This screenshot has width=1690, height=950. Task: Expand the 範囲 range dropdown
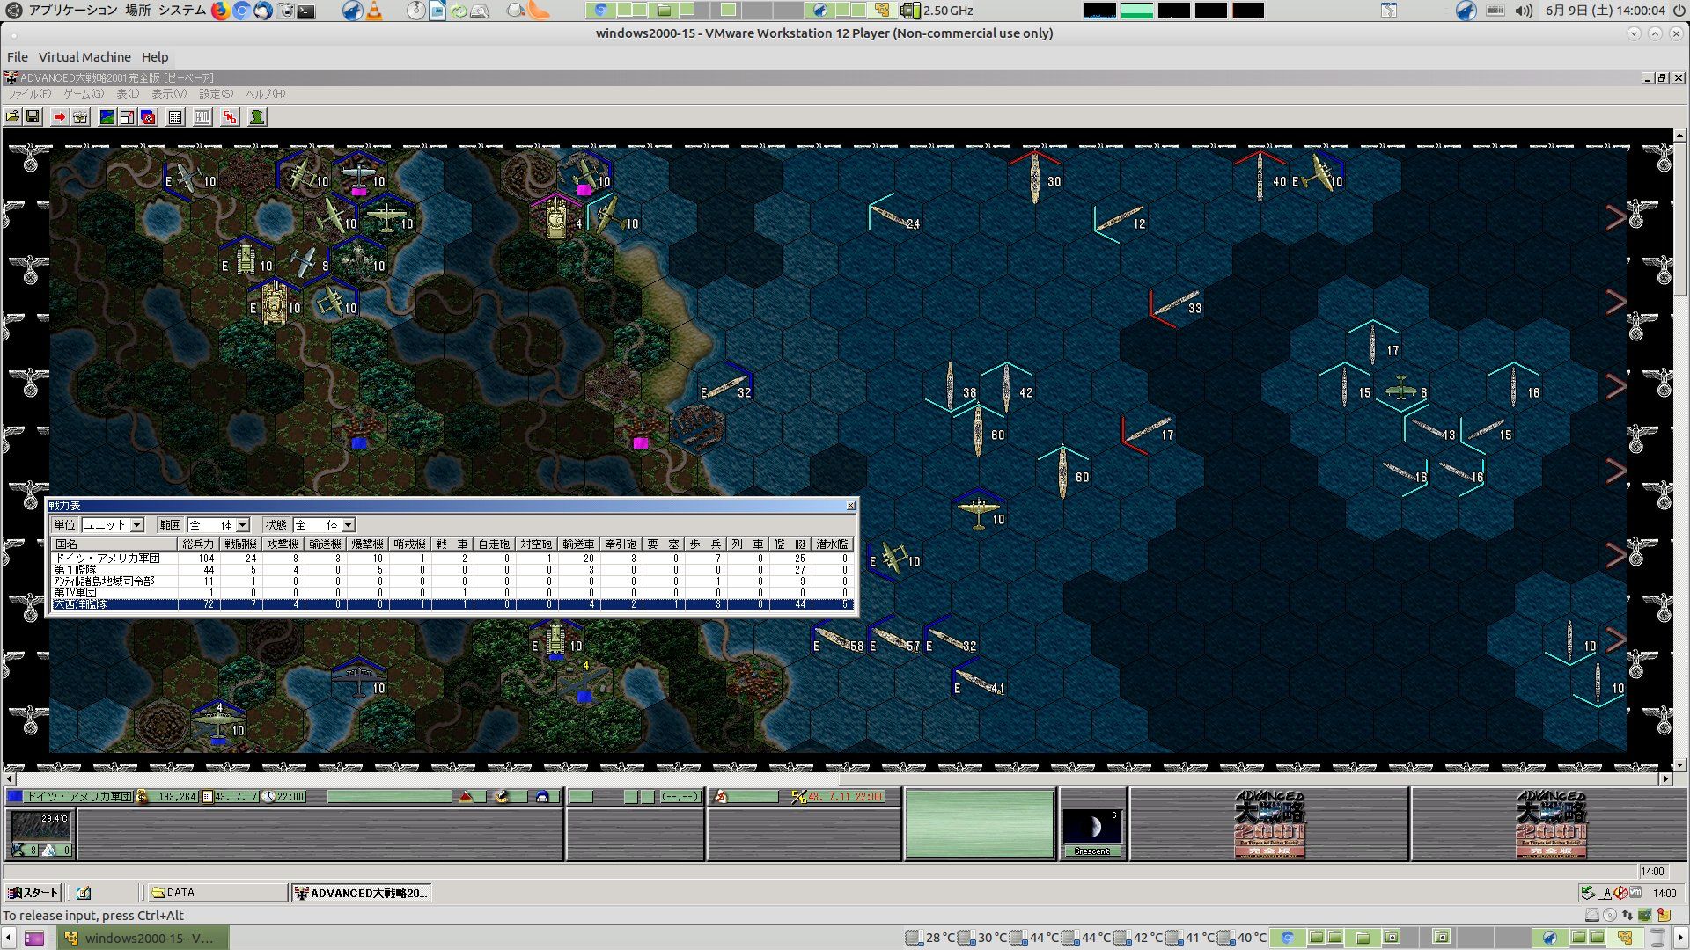(x=243, y=525)
